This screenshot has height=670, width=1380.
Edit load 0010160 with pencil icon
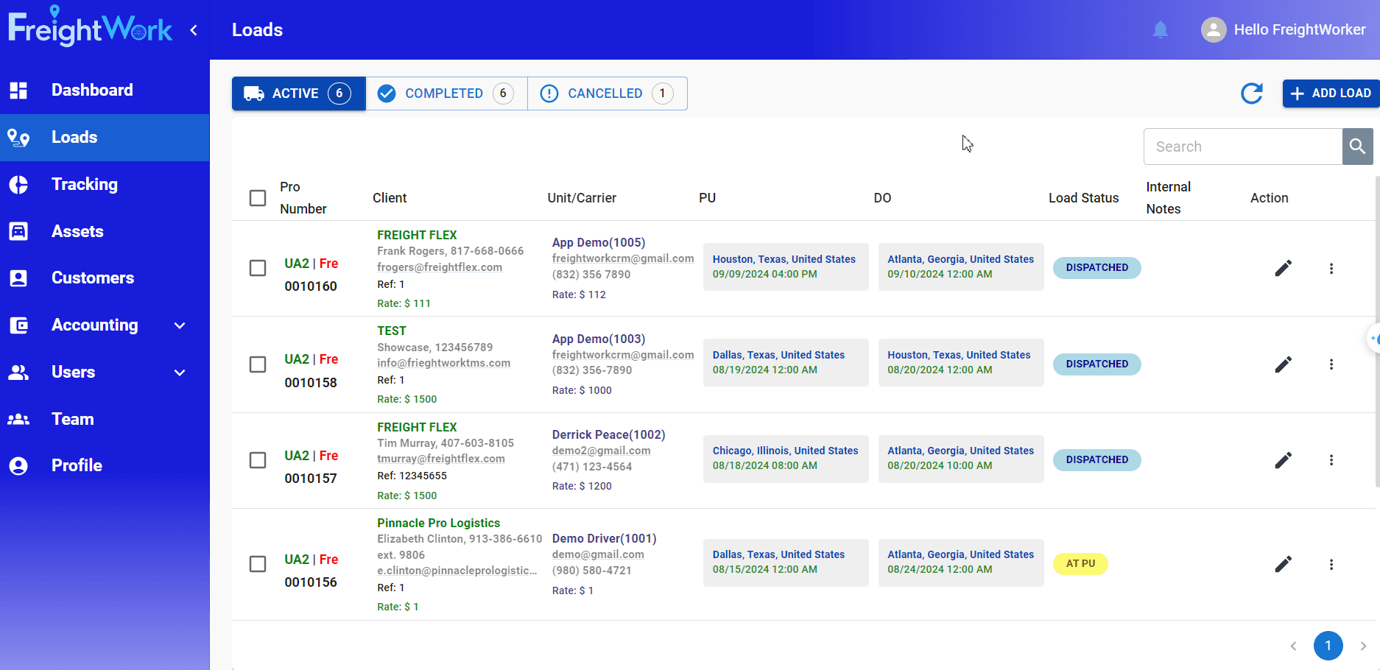pos(1284,268)
